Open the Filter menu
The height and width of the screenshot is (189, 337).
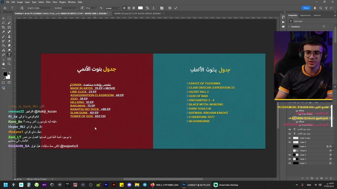(48, 2)
